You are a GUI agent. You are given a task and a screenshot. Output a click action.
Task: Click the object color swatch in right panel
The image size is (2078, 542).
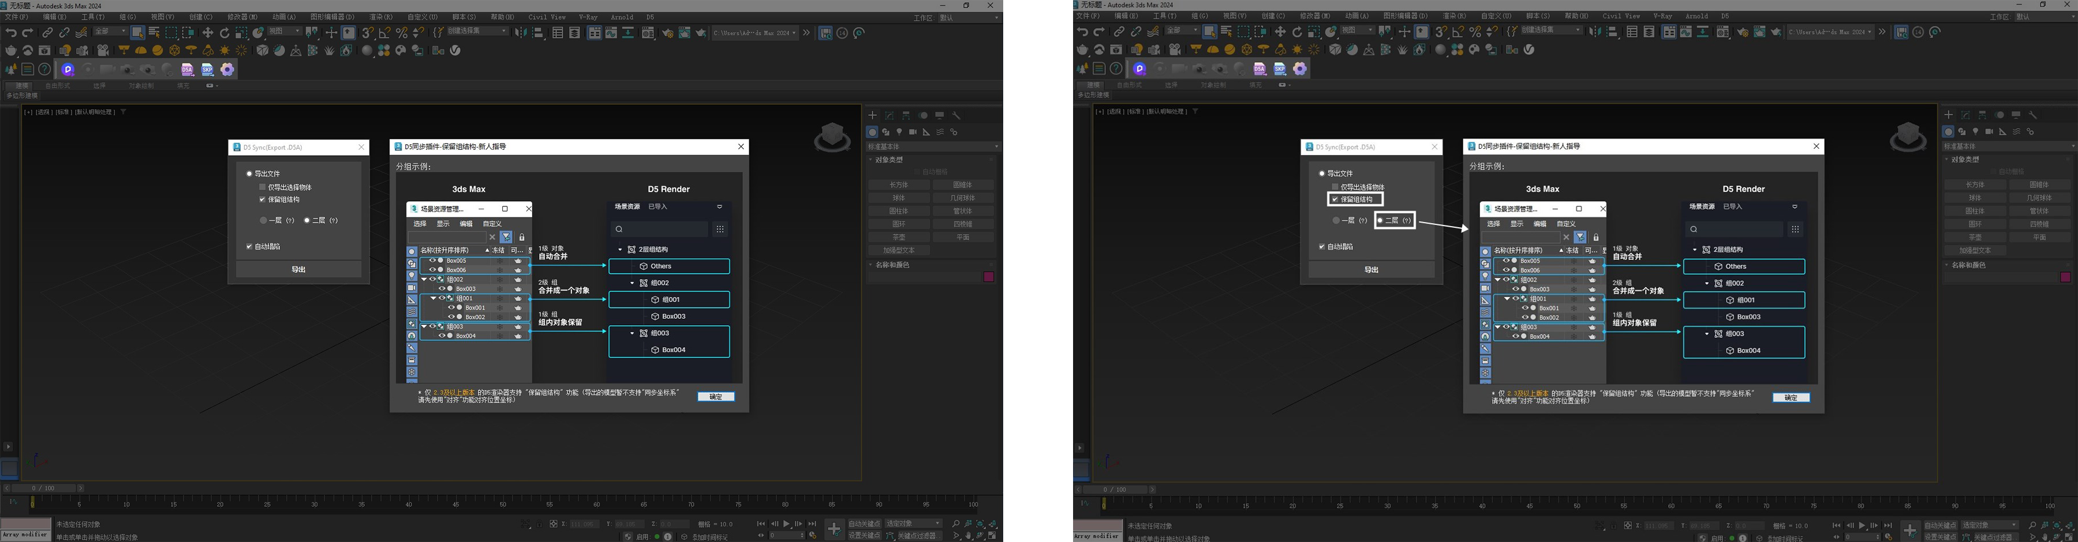pyautogui.click(x=2066, y=277)
